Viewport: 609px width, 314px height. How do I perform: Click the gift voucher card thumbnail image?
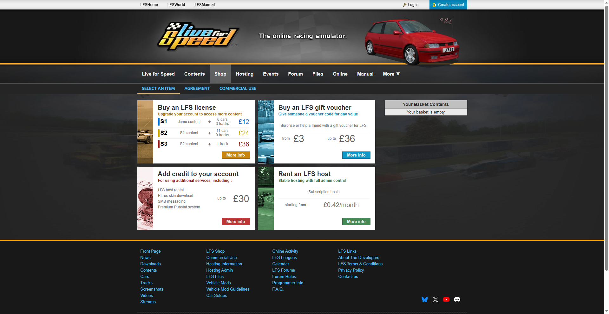coord(266,132)
